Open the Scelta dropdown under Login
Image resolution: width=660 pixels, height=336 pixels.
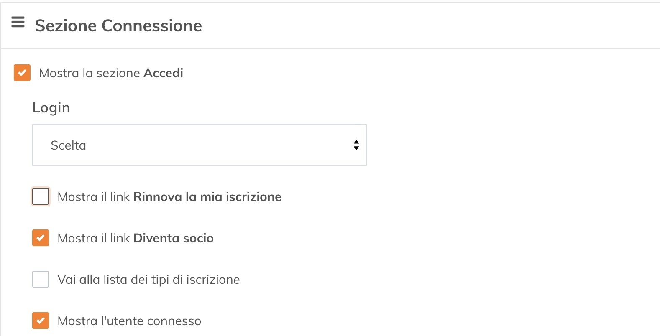pos(199,145)
